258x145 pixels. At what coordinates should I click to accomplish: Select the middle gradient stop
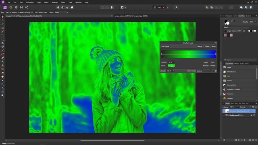pyautogui.click(x=189, y=54)
